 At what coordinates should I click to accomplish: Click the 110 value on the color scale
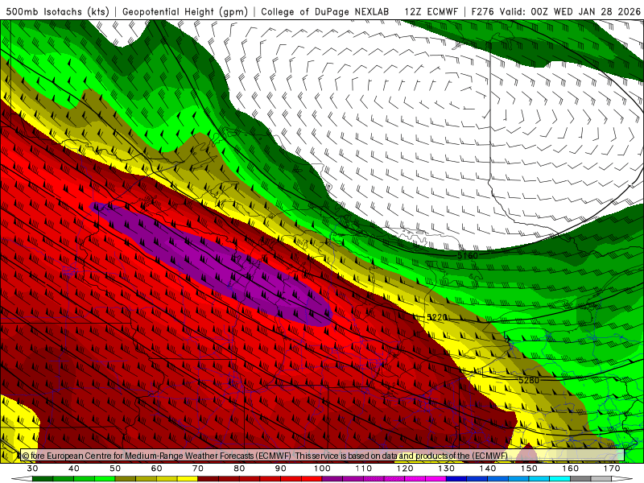pos(364,469)
